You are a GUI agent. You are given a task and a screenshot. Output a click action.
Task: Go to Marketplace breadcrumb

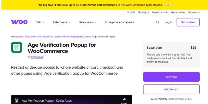17,37
